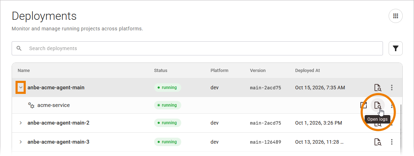The width and height of the screenshot is (414, 156).
Task: Open logs for anbe-acme-agent-main
Action: 378,88
